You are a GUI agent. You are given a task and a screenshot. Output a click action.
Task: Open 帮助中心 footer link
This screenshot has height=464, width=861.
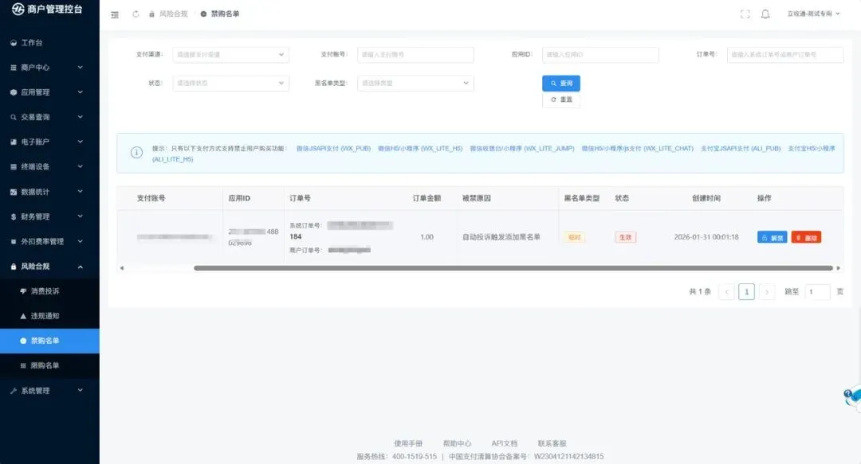[457, 443]
